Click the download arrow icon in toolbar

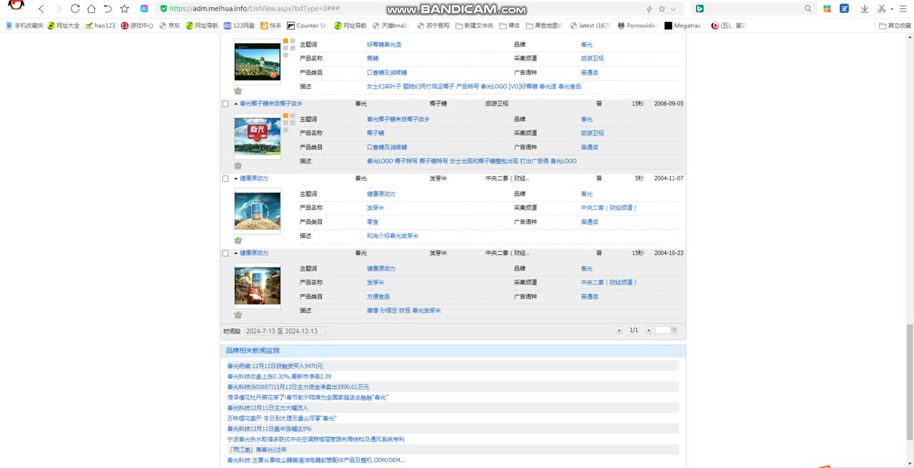point(865,9)
